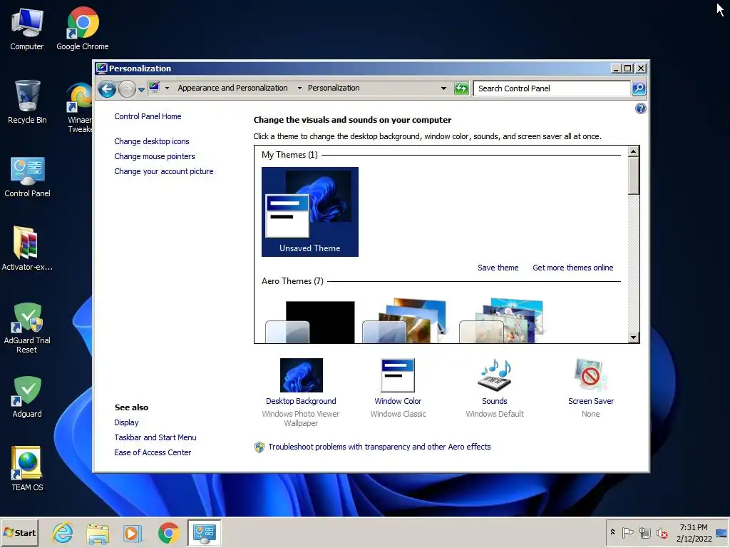The width and height of the screenshot is (730, 548).
Task: Open the Appearance and Personalization breadcrumb arrow
Action: (x=299, y=88)
